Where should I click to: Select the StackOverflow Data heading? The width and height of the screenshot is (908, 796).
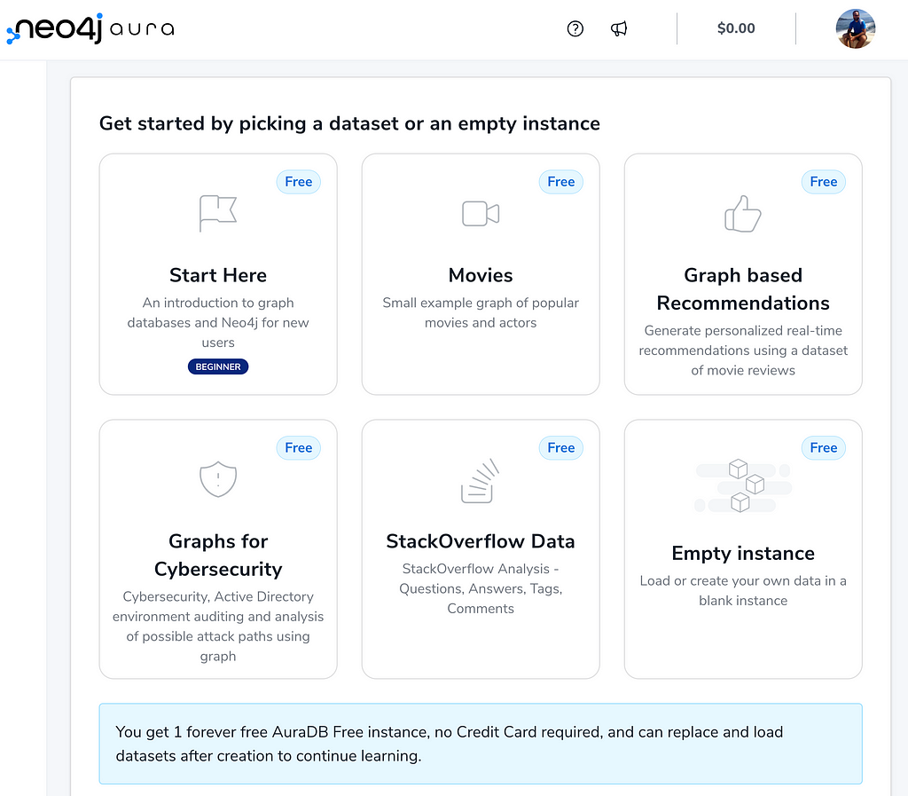[x=481, y=541]
